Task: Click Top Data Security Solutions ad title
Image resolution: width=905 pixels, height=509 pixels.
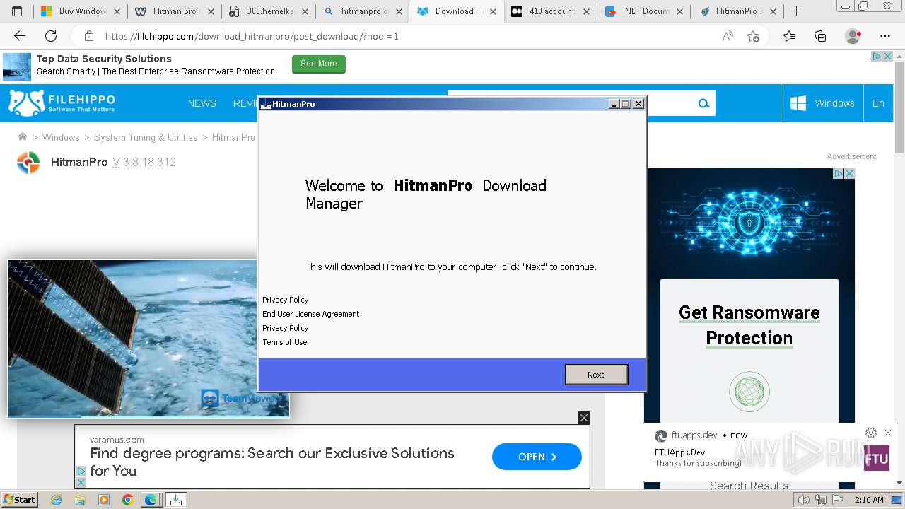Action: click(104, 59)
